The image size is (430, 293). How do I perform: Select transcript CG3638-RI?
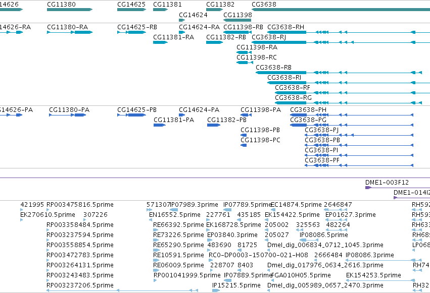pyautogui.click(x=284, y=78)
